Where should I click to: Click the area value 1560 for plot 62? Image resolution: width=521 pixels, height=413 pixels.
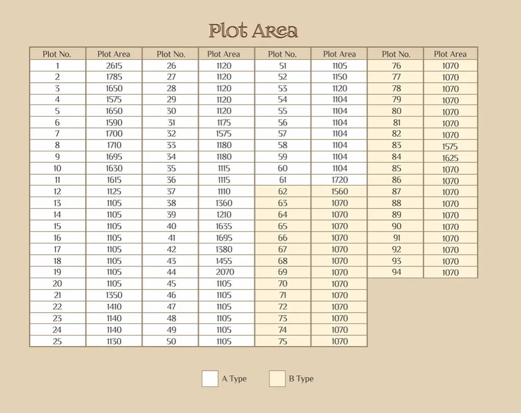click(x=339, y=191)
